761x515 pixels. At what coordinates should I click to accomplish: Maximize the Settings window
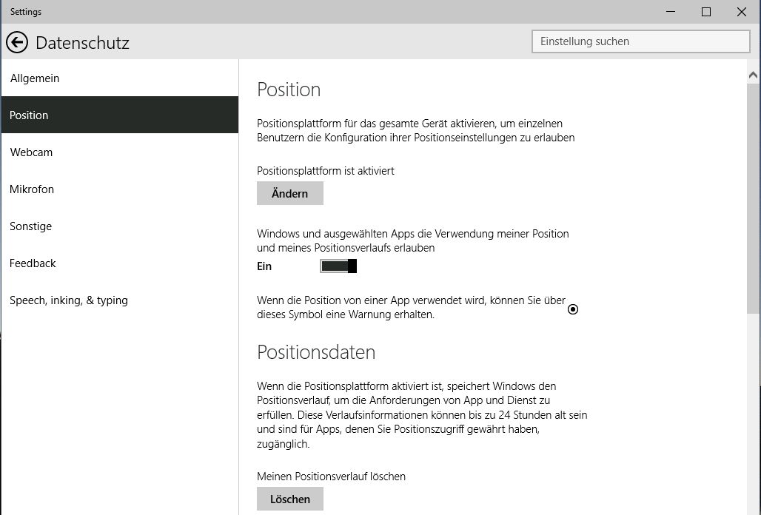706,12
